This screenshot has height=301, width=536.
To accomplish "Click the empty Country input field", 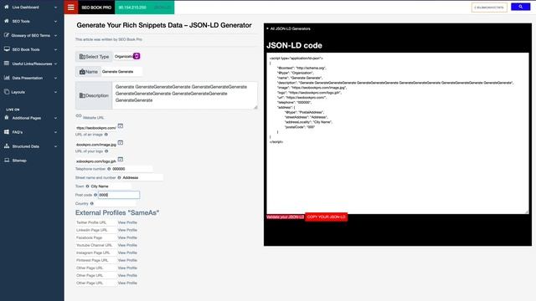I will tap(116, 204).
